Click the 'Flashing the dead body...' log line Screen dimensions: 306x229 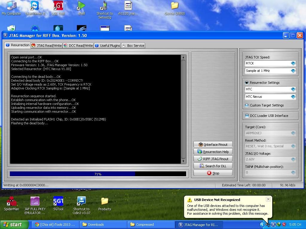tap(30, 123)
